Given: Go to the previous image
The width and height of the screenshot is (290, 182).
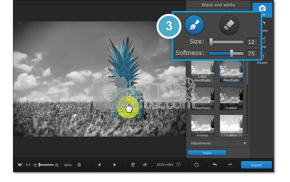Looking at the screenshot, I should click(x=100, y=165).
